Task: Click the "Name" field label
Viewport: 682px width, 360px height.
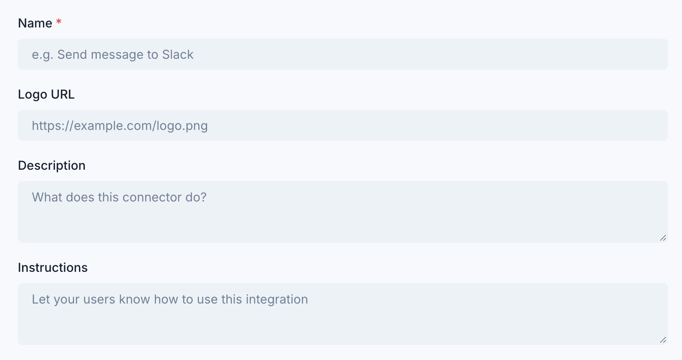Action: [35, 23]
